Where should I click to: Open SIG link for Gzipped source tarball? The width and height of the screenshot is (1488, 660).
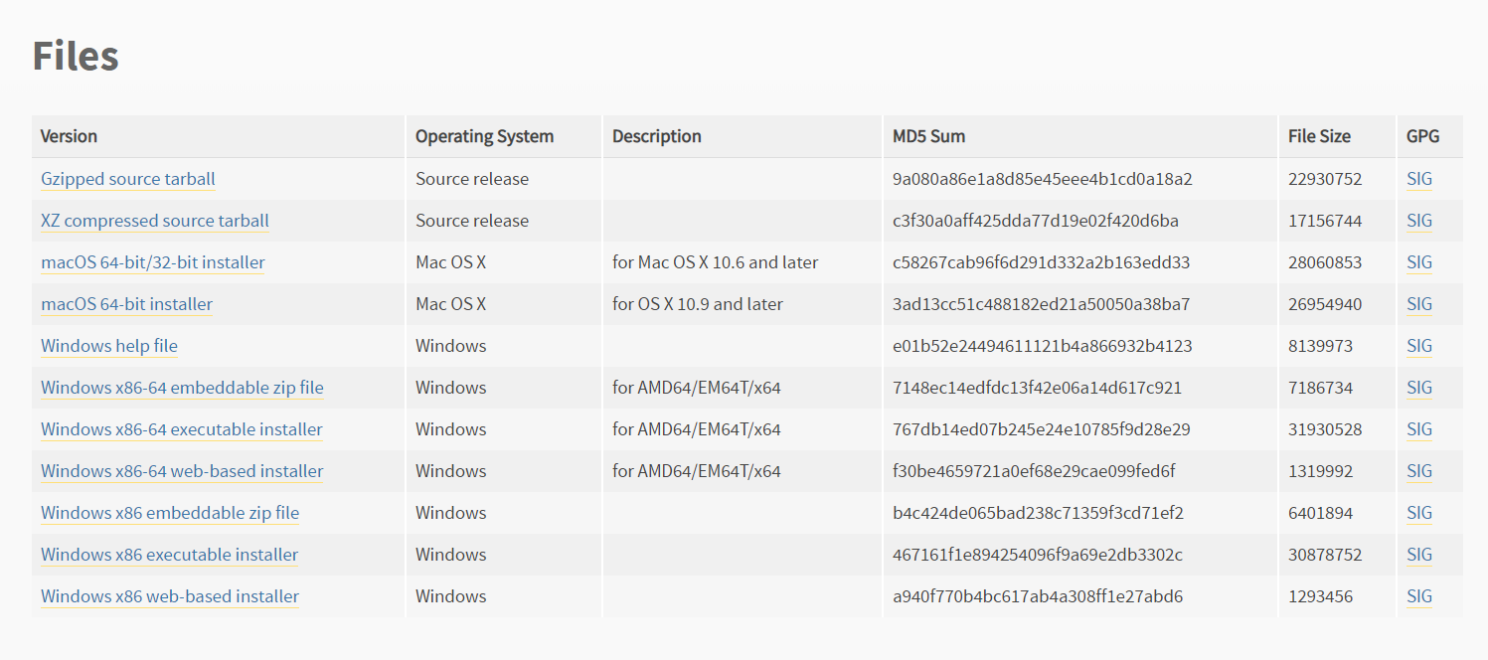pos(1419,179)
